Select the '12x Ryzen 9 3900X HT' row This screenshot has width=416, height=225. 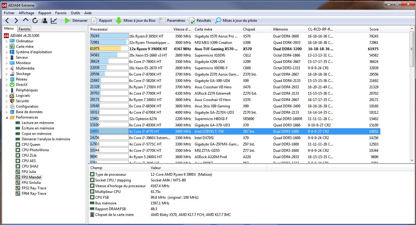pos(234,49)
